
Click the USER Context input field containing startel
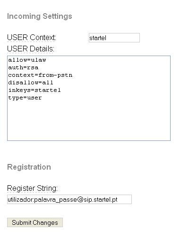coord(114,38)
